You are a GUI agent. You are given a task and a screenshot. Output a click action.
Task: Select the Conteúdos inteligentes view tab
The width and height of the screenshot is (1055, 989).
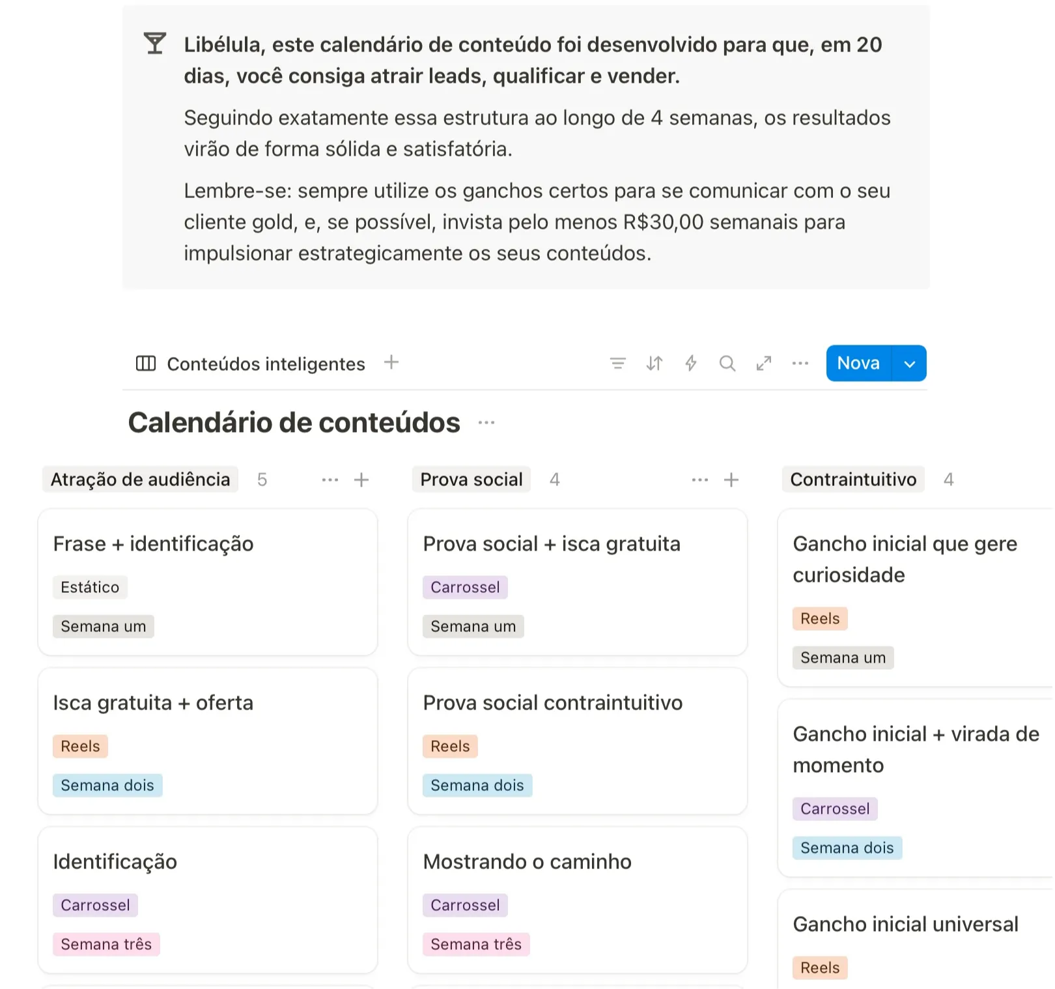[x=251, y=364]
